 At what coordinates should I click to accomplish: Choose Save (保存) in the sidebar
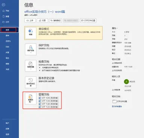point(7,36)
